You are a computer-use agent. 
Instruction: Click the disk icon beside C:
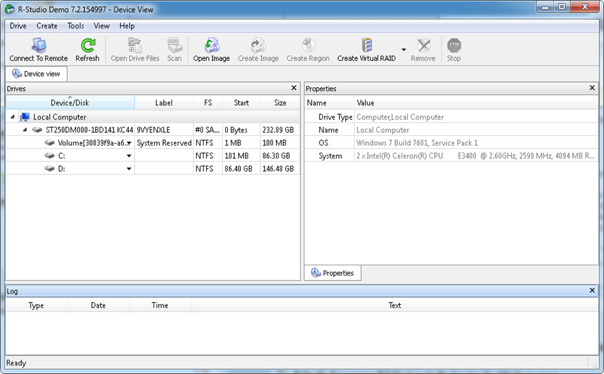click(x=50, y=156)
